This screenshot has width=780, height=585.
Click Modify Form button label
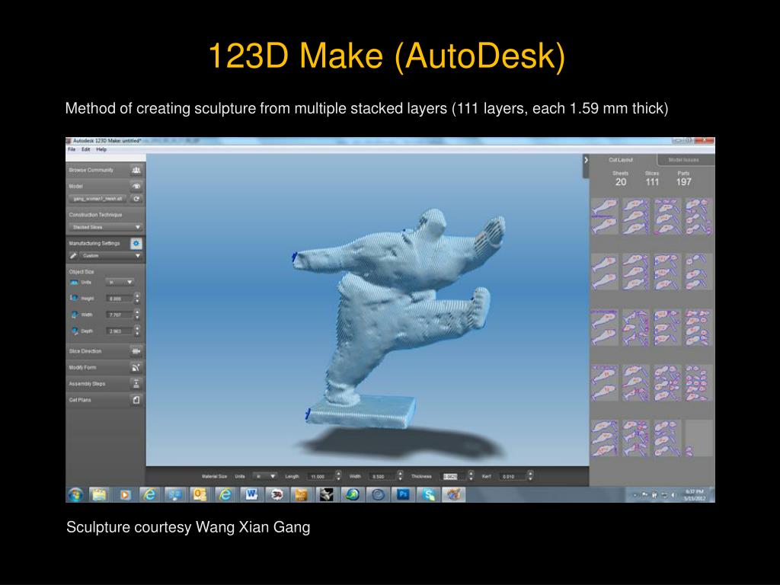(82, 368)
